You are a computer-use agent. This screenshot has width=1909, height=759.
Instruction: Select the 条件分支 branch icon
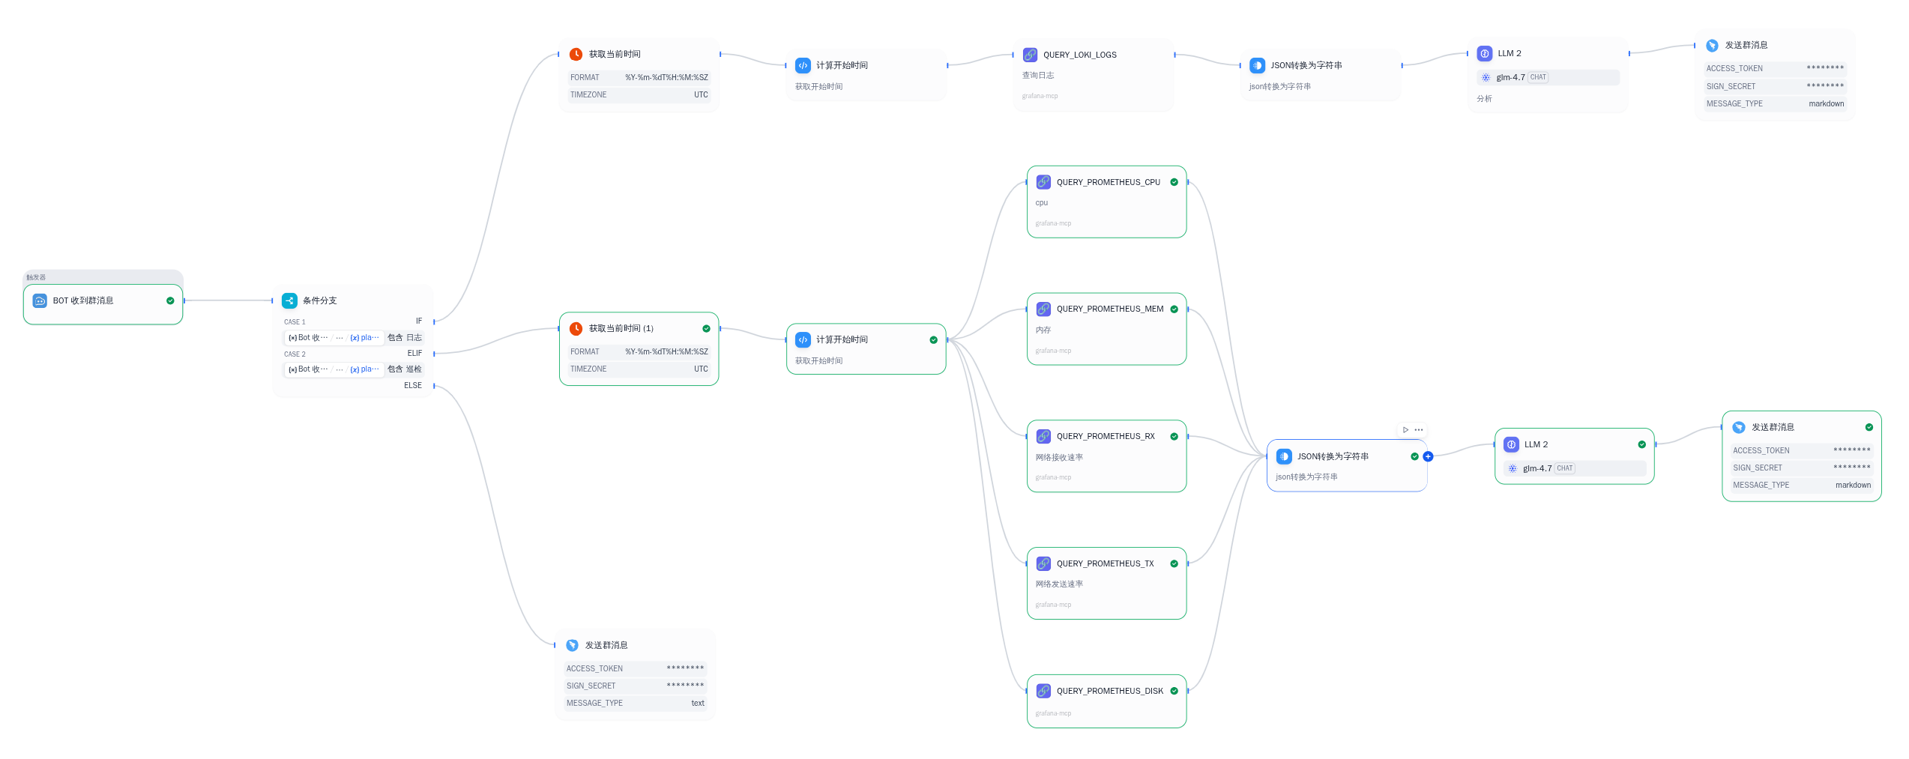coord(289,300)
